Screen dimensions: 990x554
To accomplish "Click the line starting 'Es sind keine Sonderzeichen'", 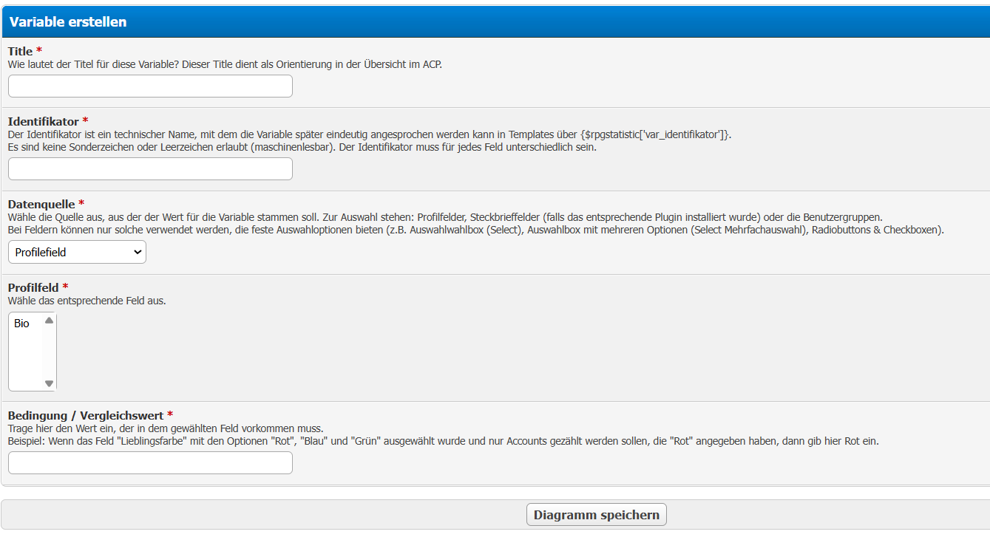I will (302, 147).
